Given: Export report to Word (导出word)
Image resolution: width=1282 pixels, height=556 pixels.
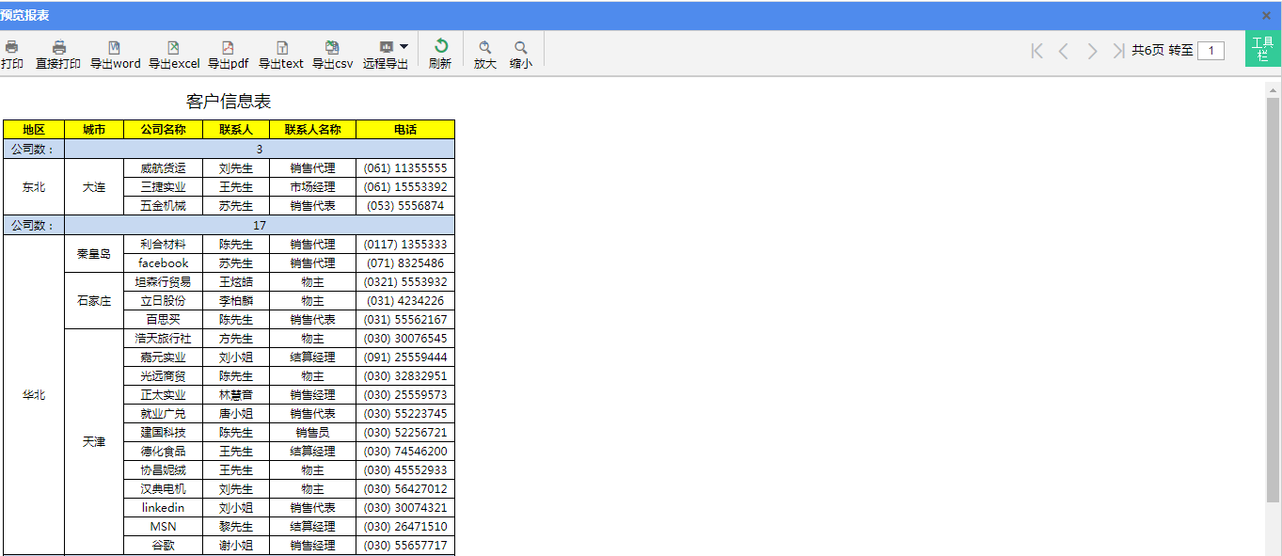Looking at the screenshot, I should click(115, 48).
